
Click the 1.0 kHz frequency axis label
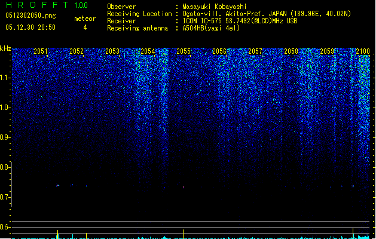5,108
